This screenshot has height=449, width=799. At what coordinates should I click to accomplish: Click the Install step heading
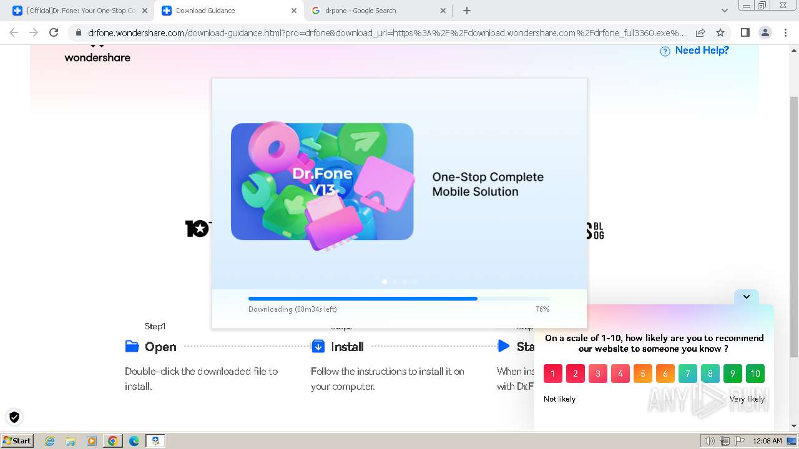(347, 347)
